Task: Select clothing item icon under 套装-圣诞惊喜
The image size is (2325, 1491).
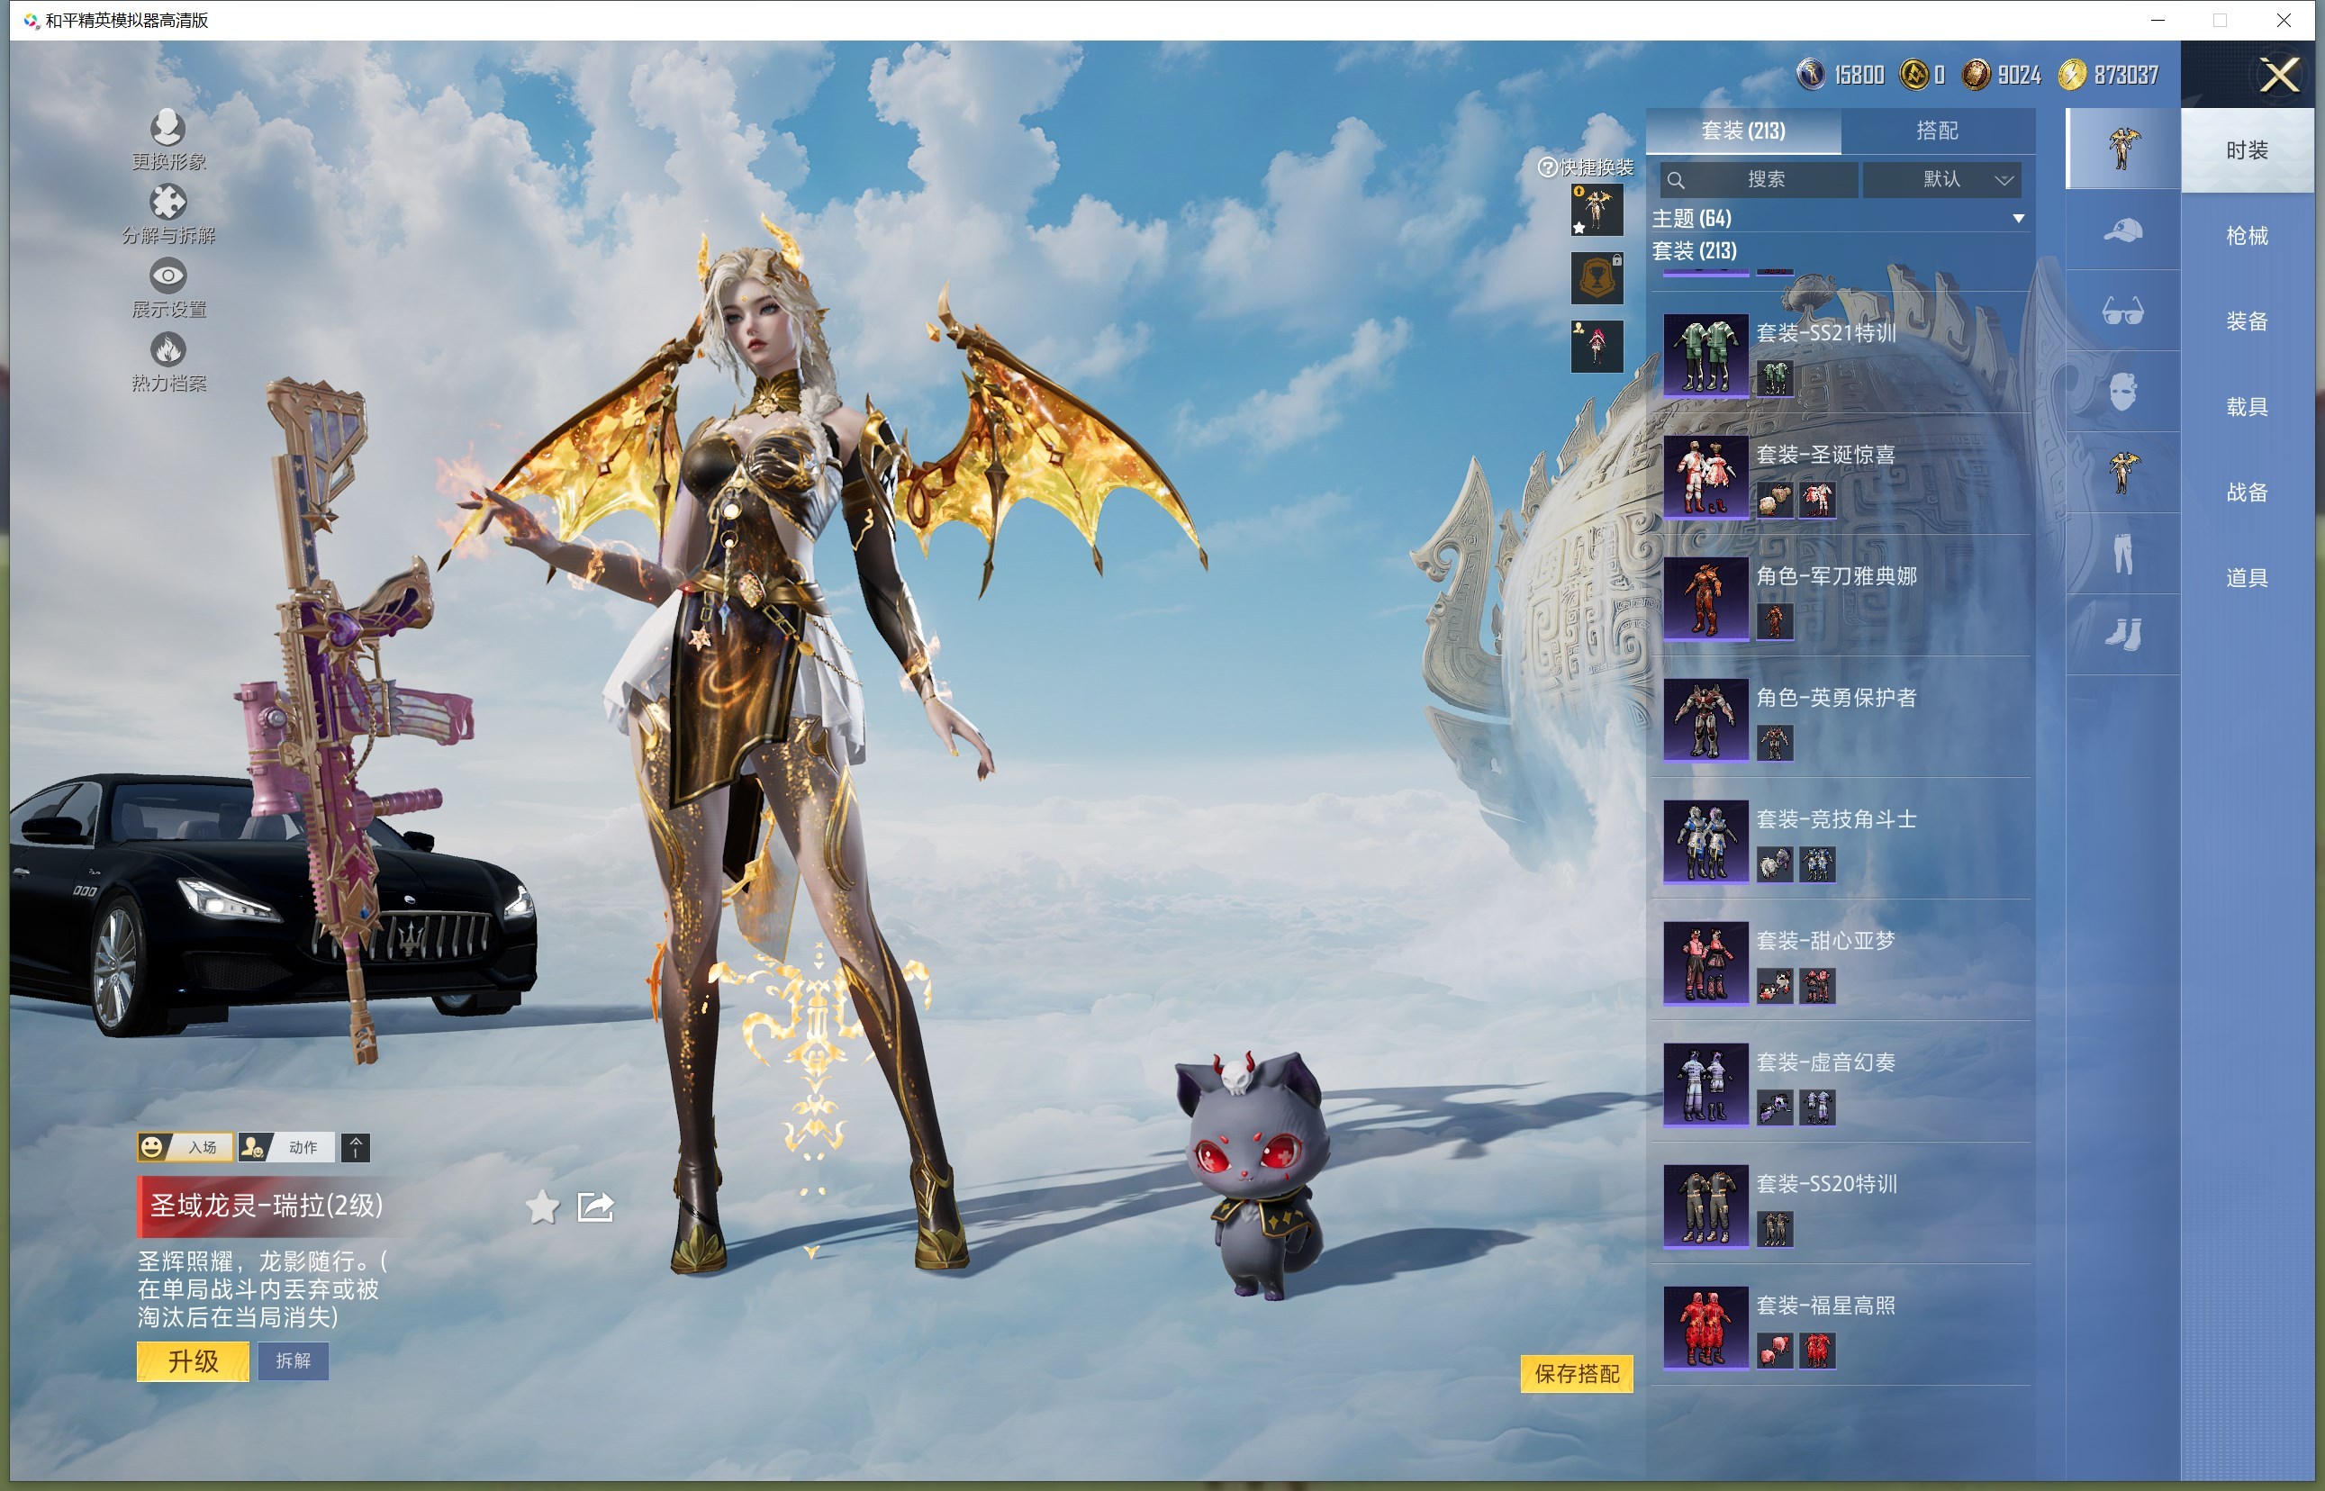Action: pyautogui.click(x=1816, y=500)
